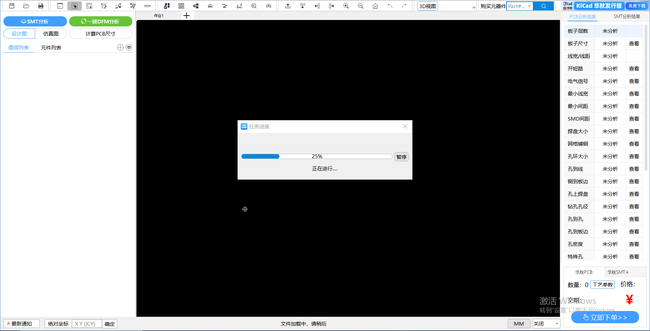Zoom in with the magnifier plus icon
This screenshot has width=650, height=331.
tap(346, 6)
